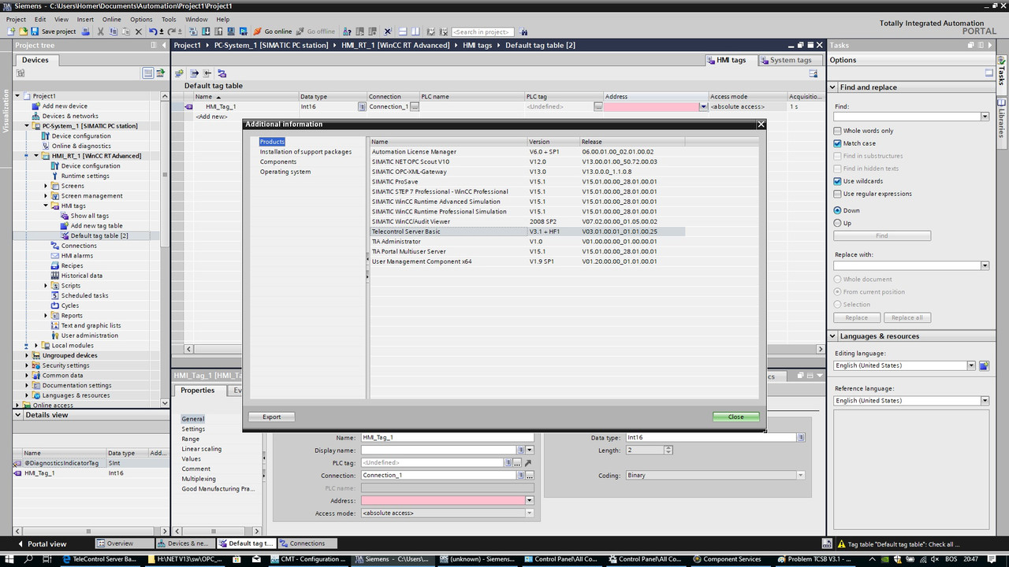Select Operating system in the dialog

[285, 172]
